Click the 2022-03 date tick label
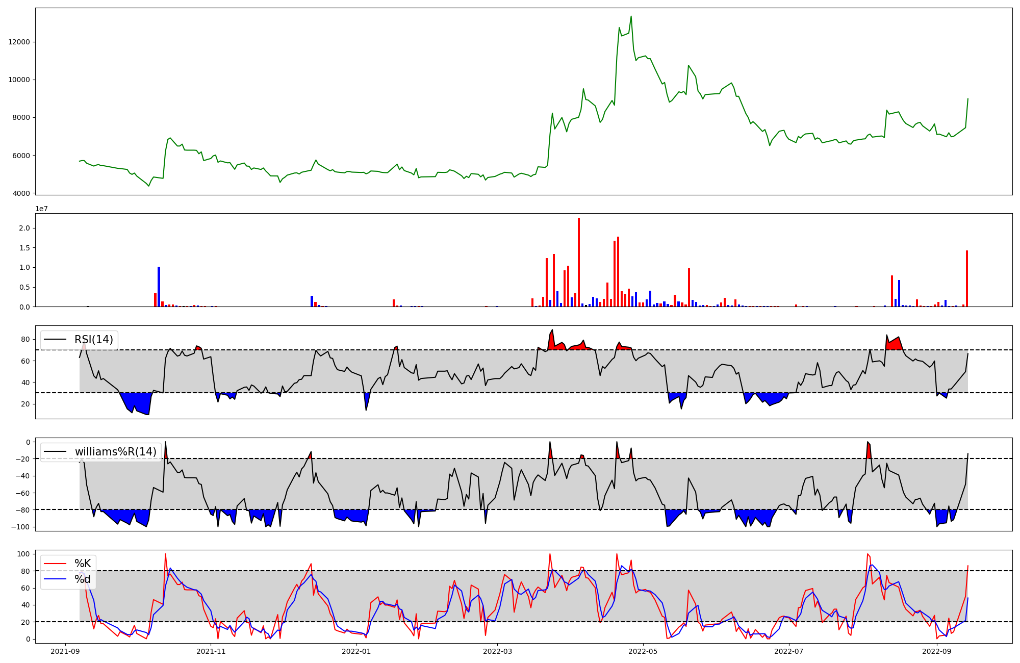Viewport: 1020px width, 663px height. click(x=497, y=651)
